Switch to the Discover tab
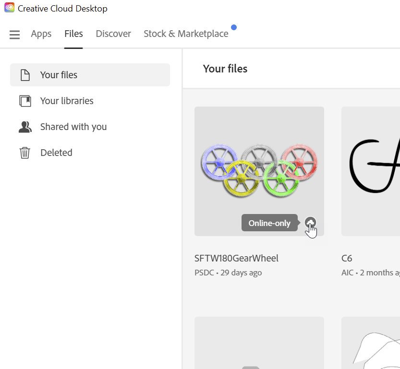The width and height of the screenshot is (400, 369). click(x=113, y=34)
